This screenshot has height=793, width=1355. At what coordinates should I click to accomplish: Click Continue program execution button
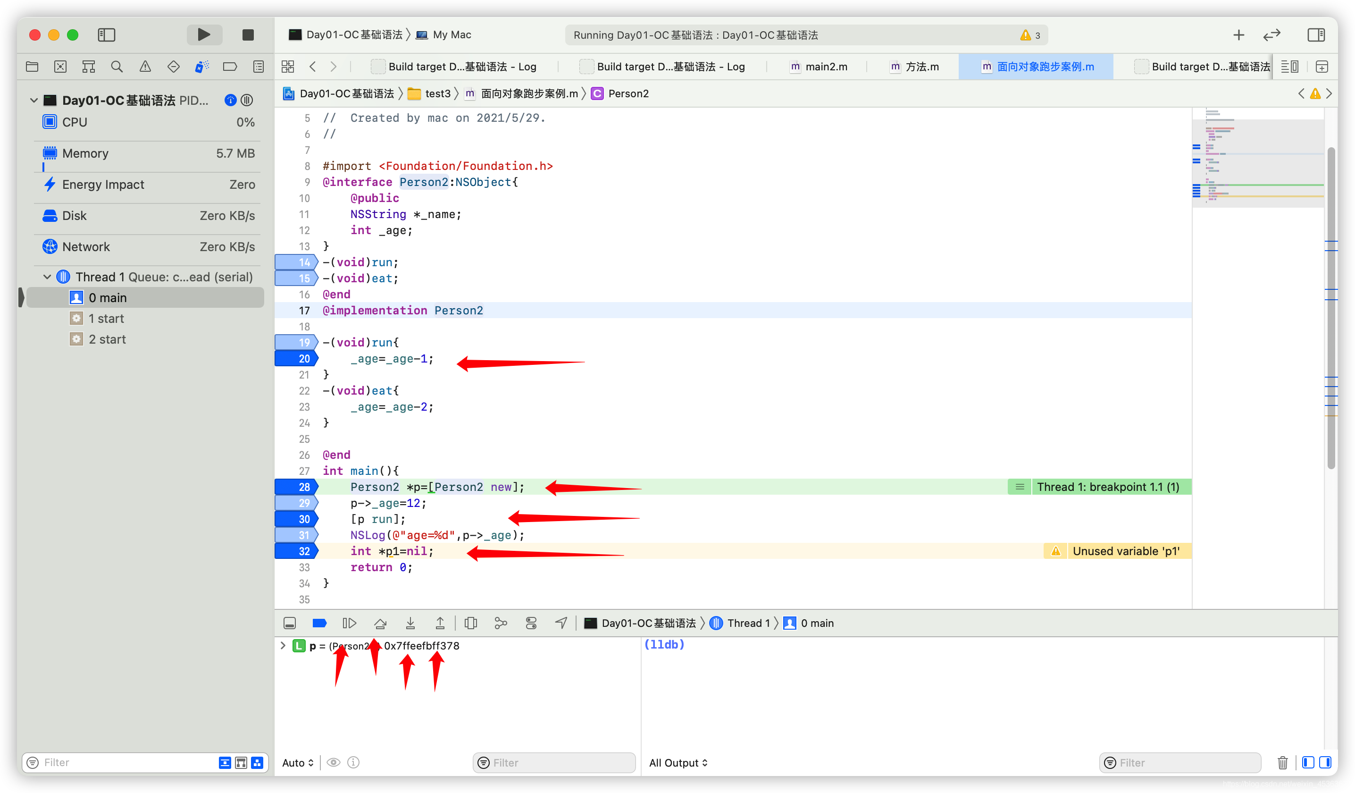[x=350, y=623]
